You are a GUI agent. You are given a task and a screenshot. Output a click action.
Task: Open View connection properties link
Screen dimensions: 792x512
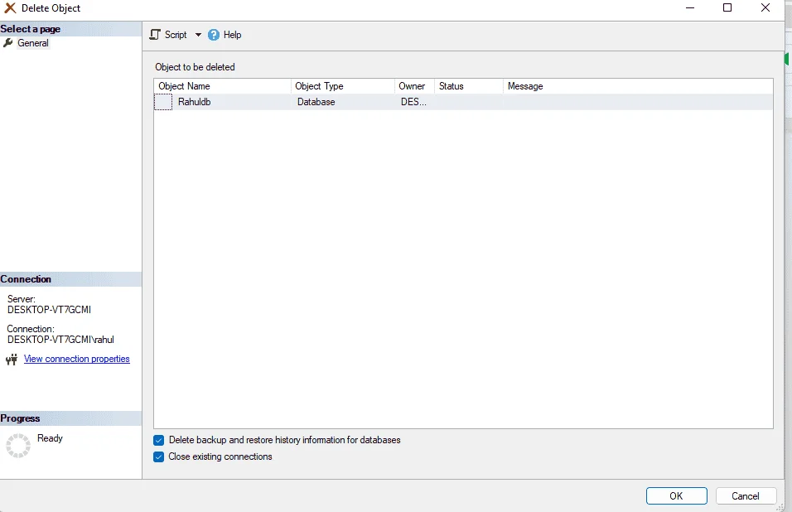(77, 359)
